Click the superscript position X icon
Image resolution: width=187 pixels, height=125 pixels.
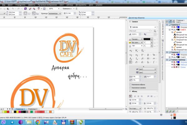point(136,51)
